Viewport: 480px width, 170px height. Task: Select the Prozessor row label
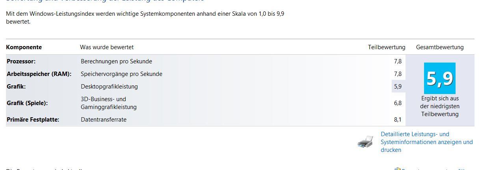click(21, 61)
